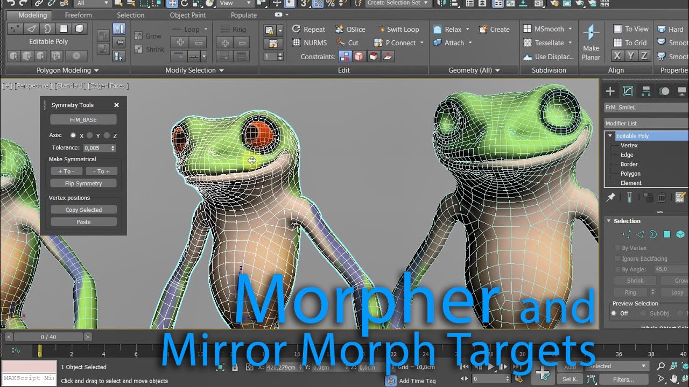Screen dimensions: 689x387
Task: Open P Connect dropdown arrow
Action: (421, 43)
